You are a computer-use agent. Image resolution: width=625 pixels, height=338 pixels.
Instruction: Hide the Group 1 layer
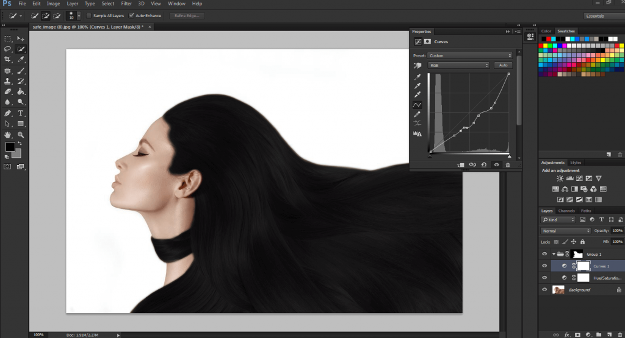click(x=544, y=254)
